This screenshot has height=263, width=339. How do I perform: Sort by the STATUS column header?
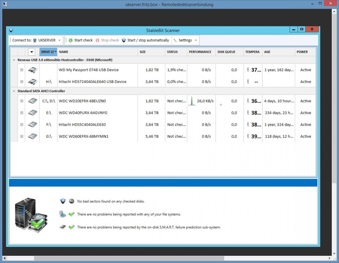pyautogui.click(x=176, y=52)
